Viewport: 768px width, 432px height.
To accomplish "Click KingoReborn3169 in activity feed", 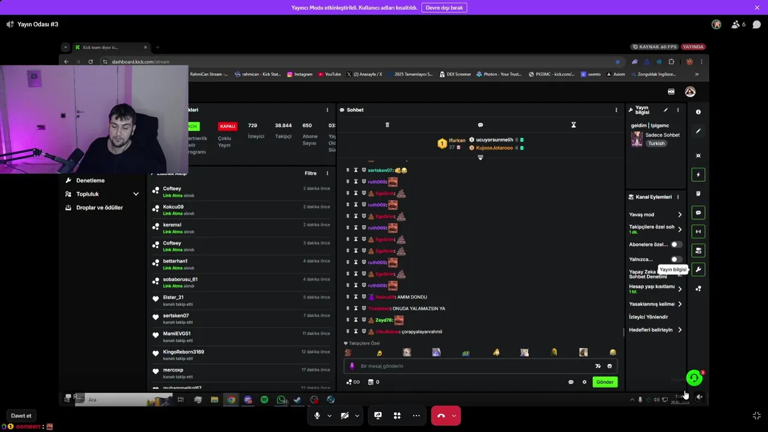I will (x=184, y=352).
